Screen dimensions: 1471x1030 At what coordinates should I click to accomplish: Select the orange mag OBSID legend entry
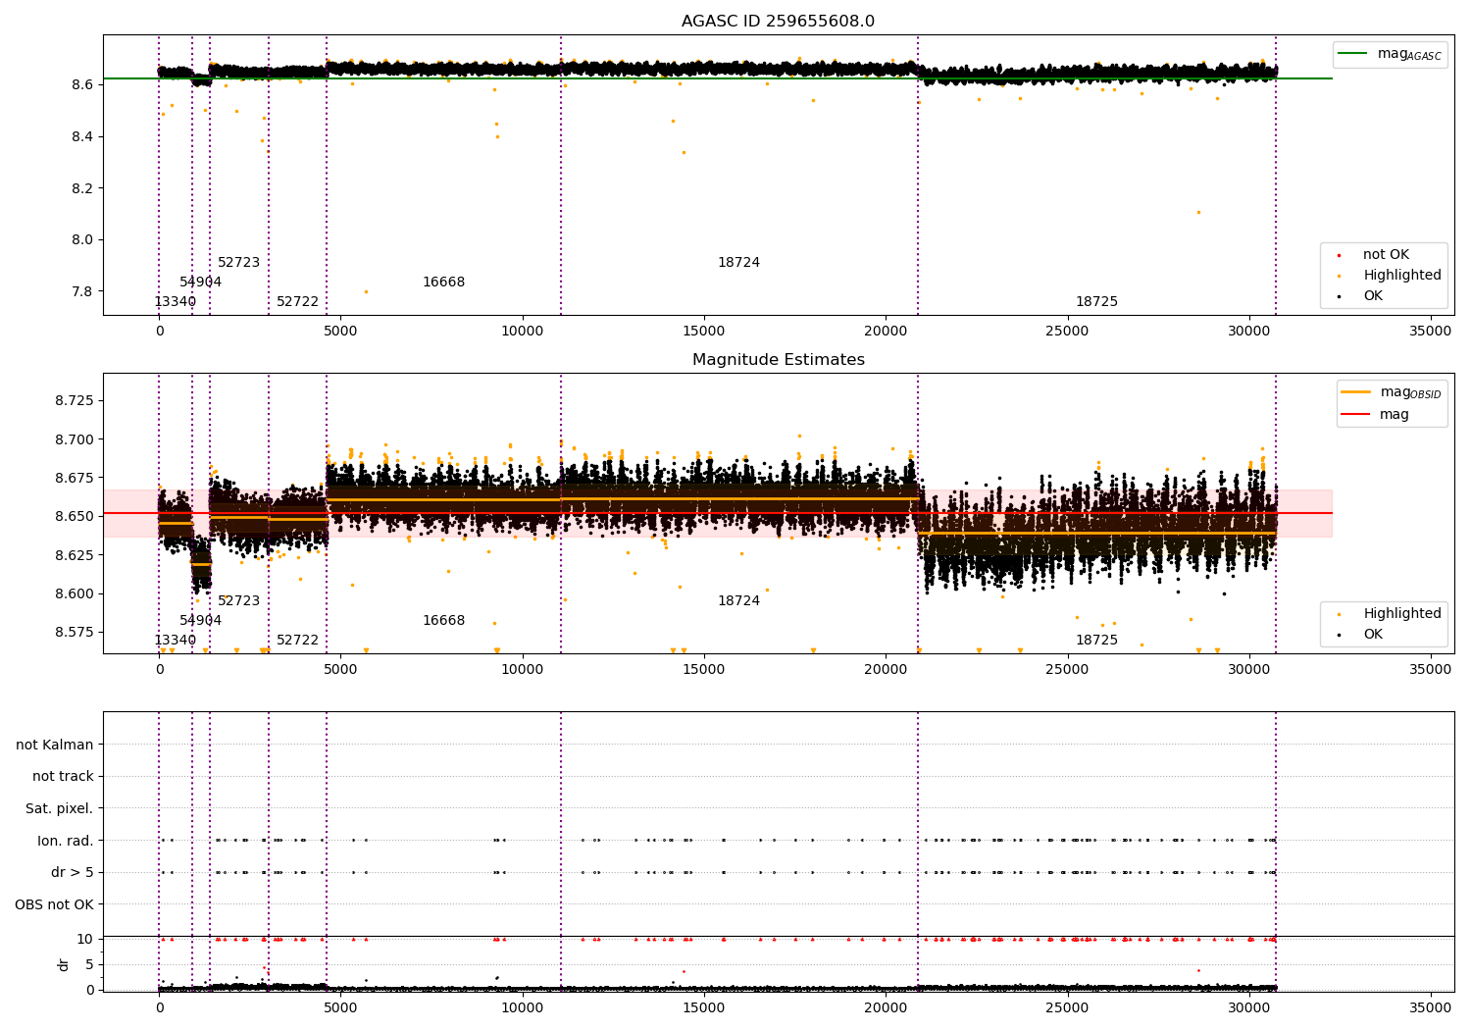[1392, 392]
